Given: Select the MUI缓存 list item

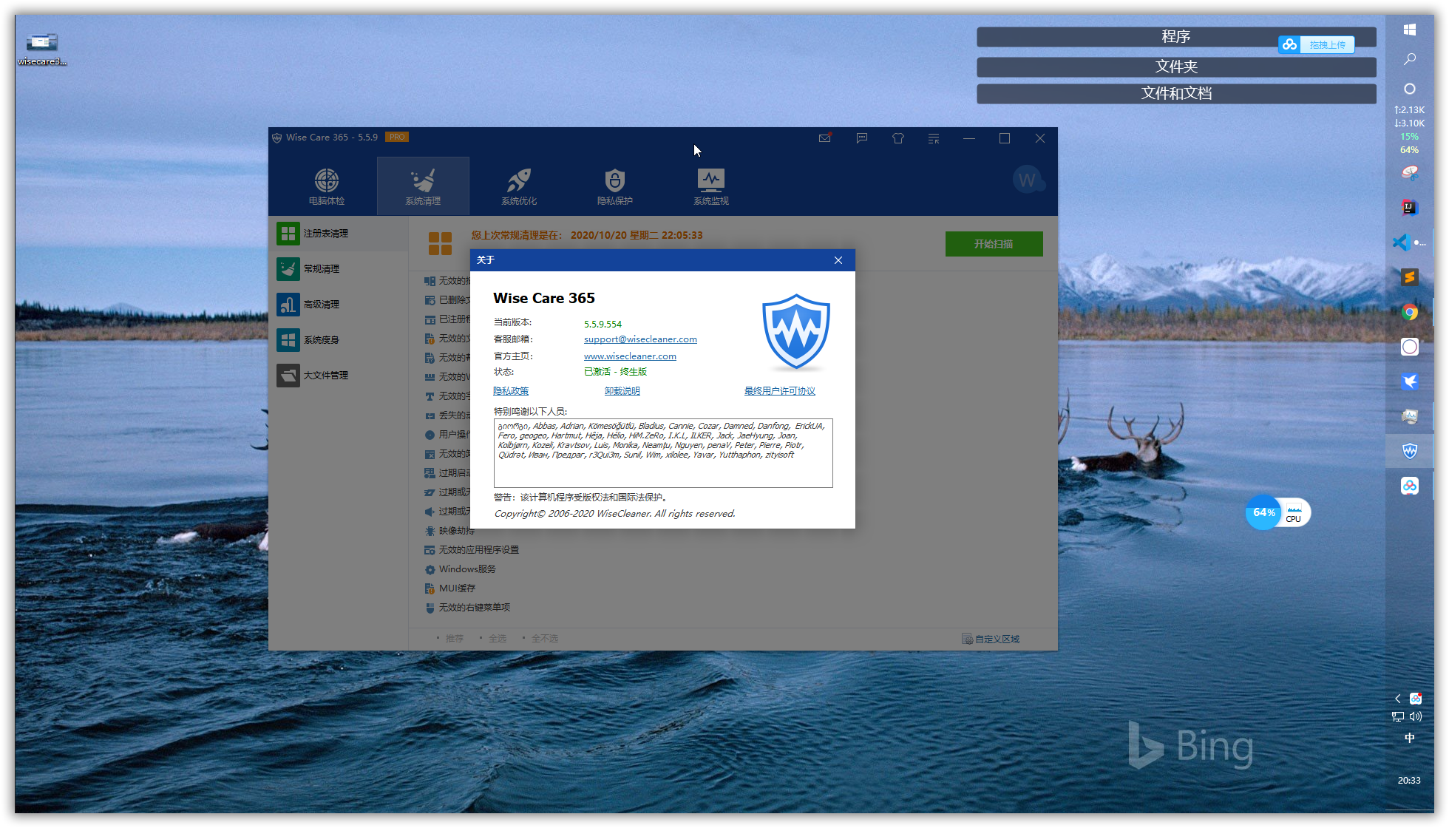Looking at the screenshot, I should (449, 588).
